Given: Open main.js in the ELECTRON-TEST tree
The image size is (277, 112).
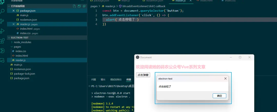Looking at the screenshot, I should (18, 65).
